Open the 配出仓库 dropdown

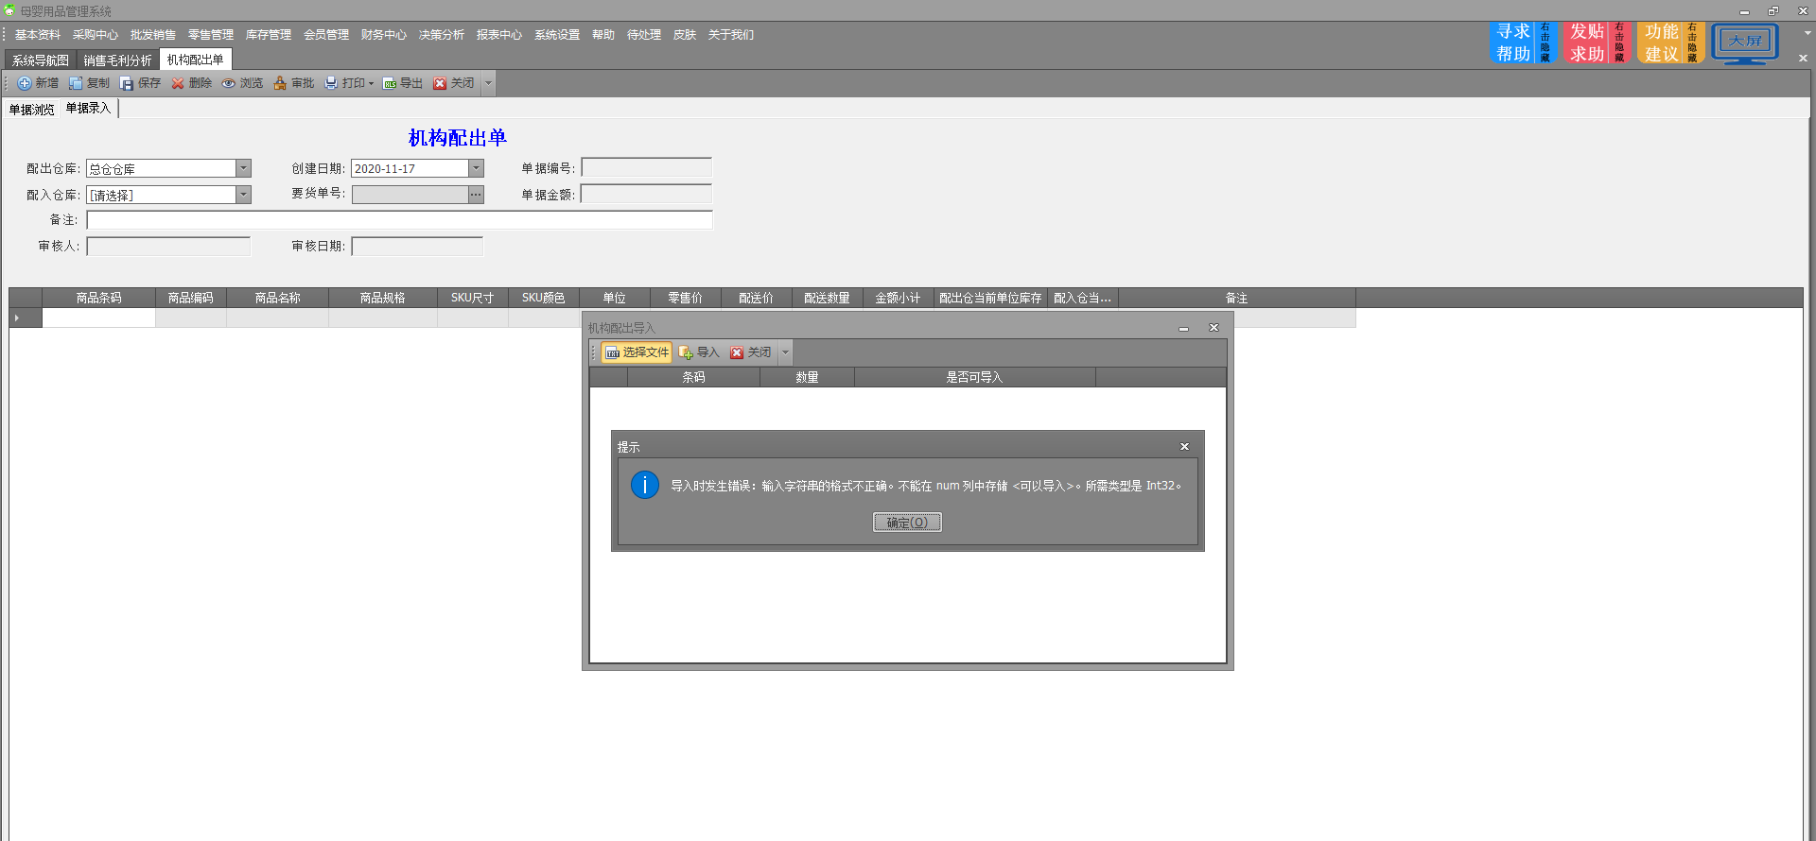coord(243,168)
